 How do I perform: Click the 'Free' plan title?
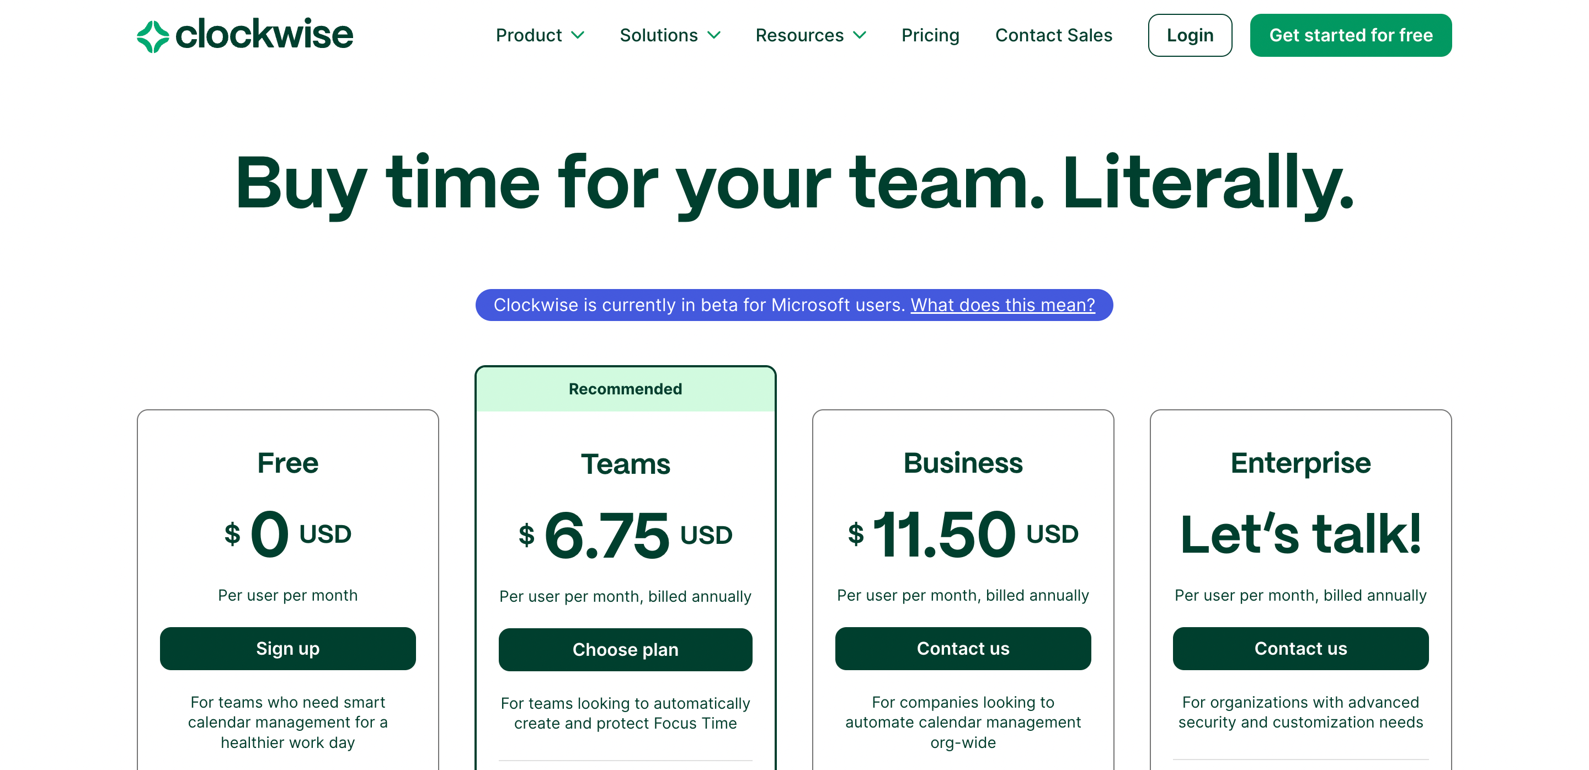point(287,462)
